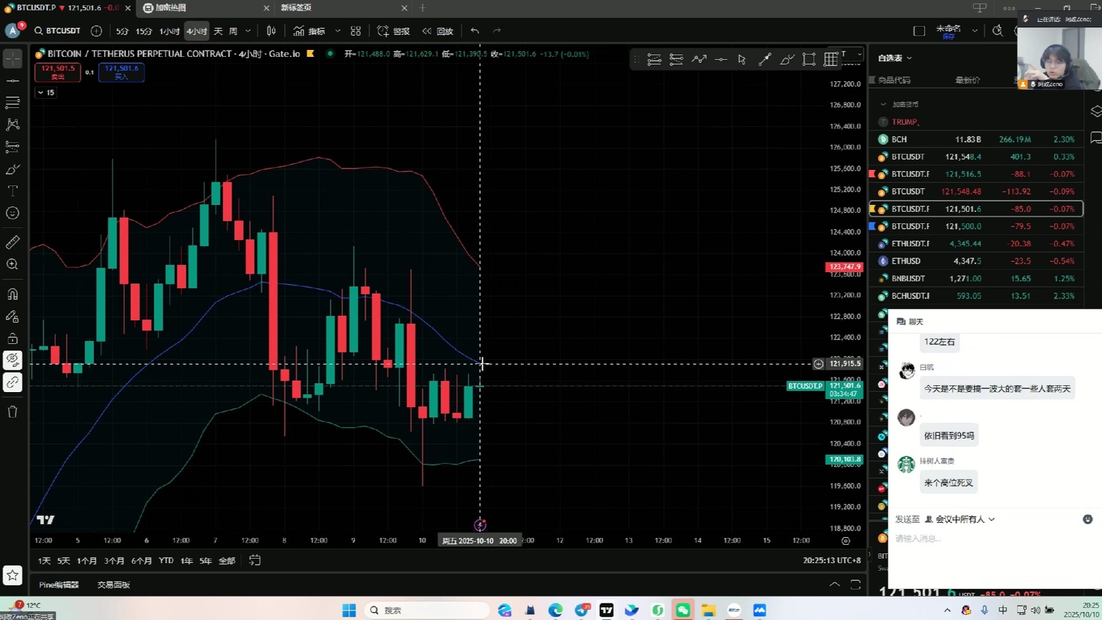Click the 3个月 date range button
The image size is (1102, 620).
click(114, 560)
